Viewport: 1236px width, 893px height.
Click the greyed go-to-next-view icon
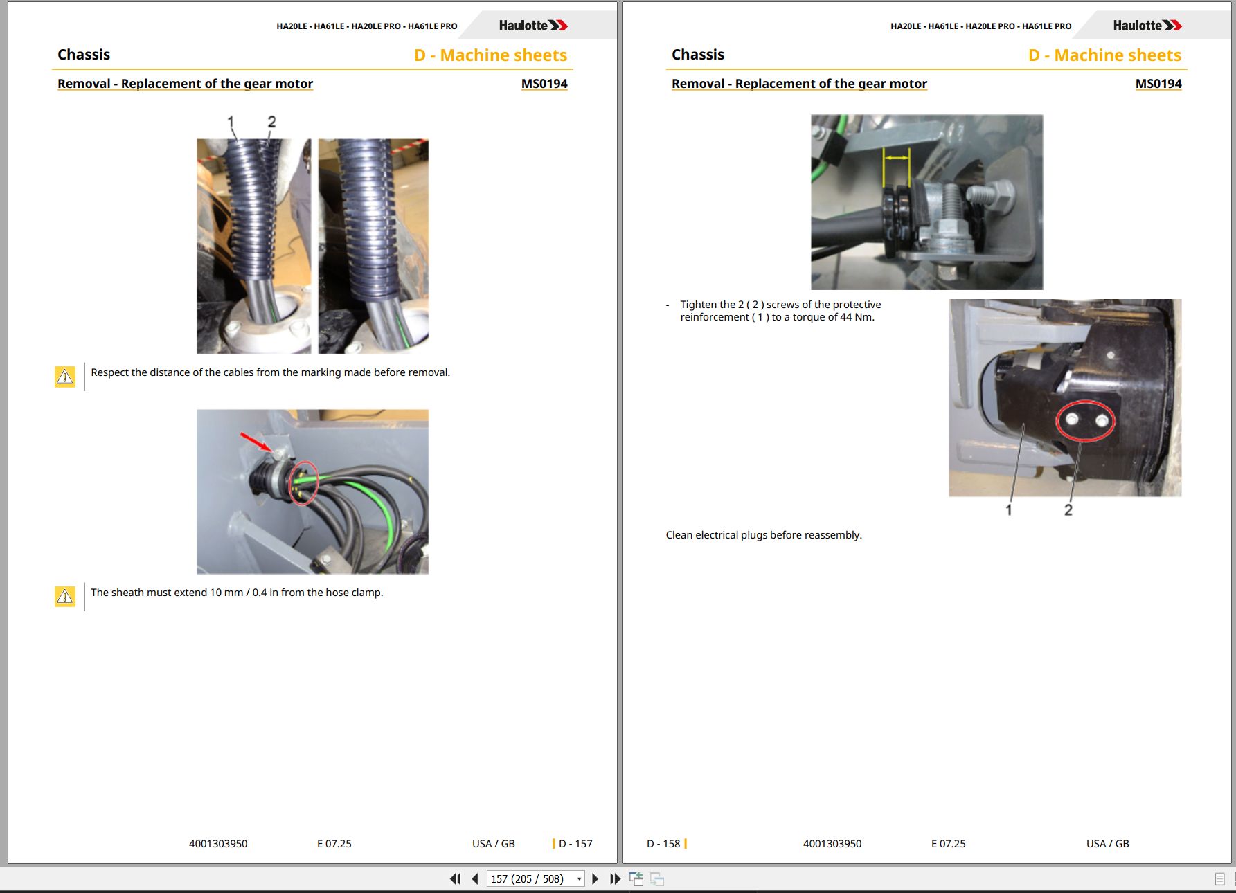coord(657,879)
